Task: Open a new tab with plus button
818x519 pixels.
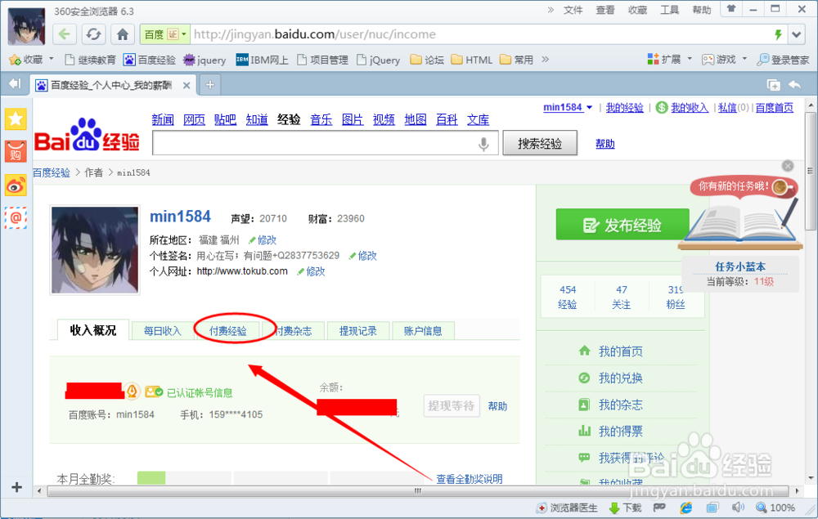Action: [209, 85]
